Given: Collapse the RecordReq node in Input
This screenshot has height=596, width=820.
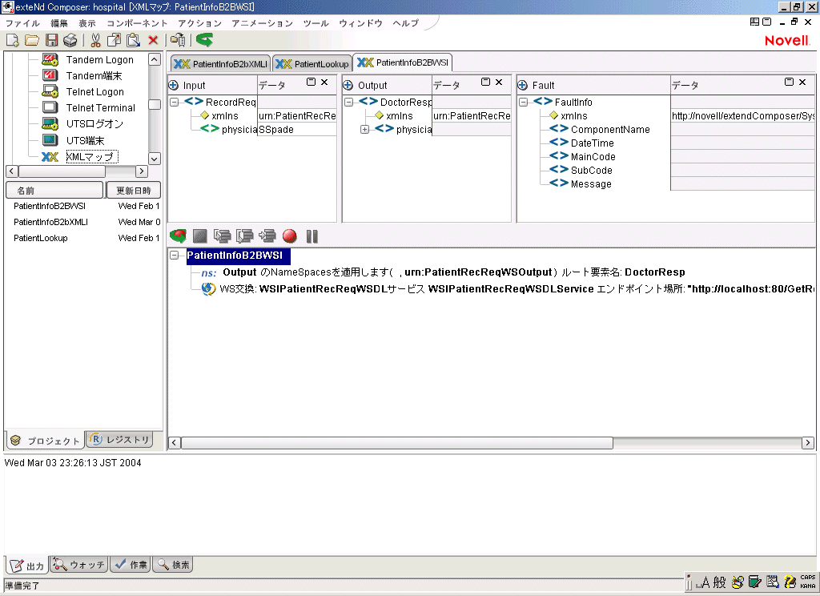Looking at the screenshot, I should 174,102.
